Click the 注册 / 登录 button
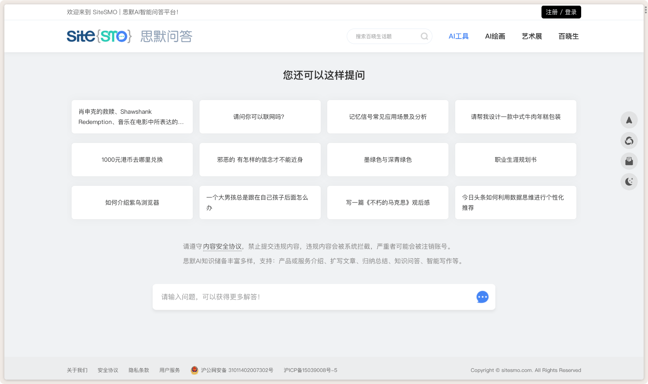This screenshot has width=648, height=384. (561, 12)
